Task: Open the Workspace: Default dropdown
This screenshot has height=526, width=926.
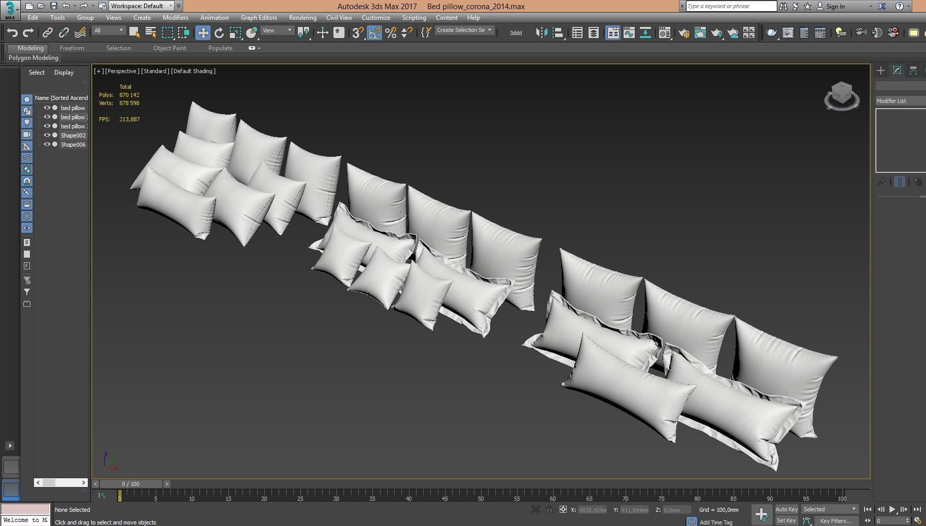Action: (142, 6)
